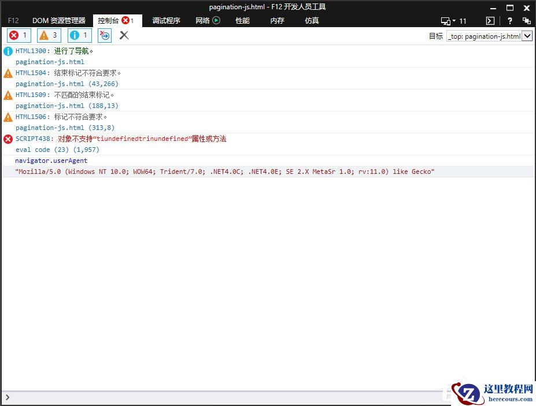Open the DOM 资源管理器 tab
536x406 pixels.
coord(58,20)
